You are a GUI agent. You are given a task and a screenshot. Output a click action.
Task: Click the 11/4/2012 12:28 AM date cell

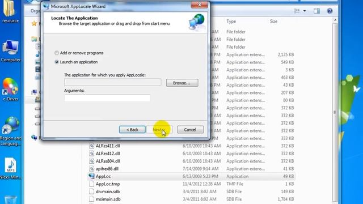(201, 184)
